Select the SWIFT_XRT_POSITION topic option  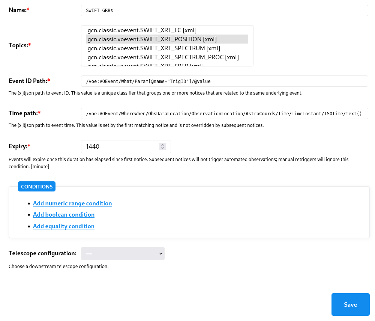coord(152,39)
